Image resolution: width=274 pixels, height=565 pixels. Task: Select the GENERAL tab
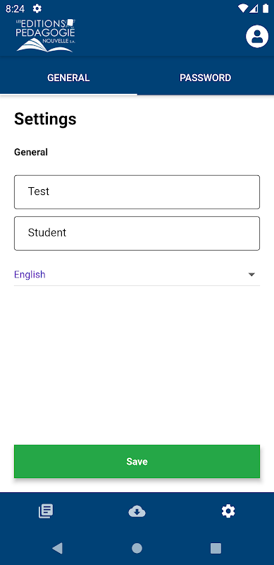click(68, 78)
